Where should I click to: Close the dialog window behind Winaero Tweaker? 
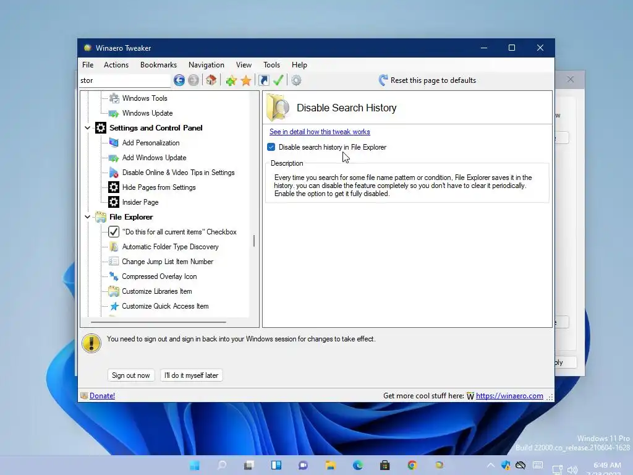click(x=571, y=79)
